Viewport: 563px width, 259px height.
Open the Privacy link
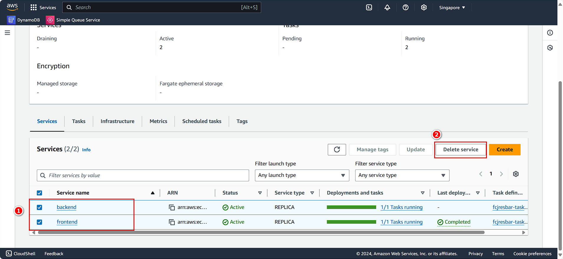[475, 253]
